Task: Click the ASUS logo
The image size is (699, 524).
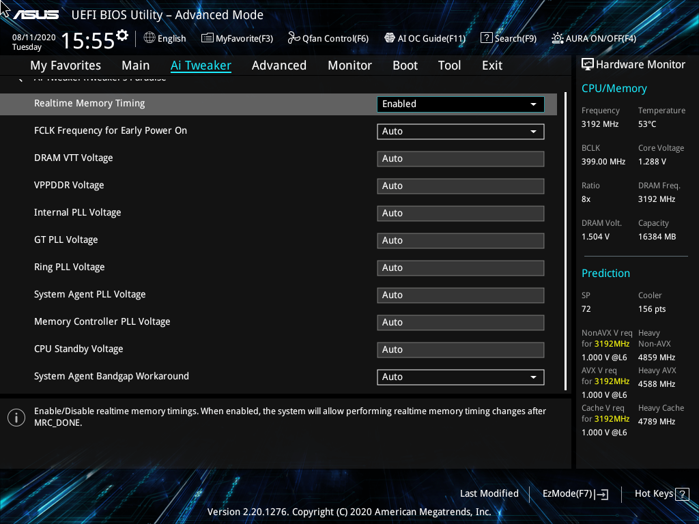Action: 36,15
